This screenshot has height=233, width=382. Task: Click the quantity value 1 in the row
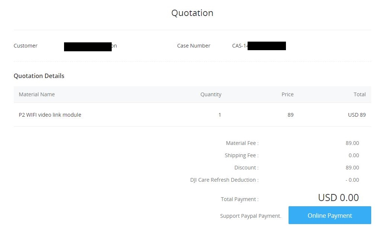[220, 115]
